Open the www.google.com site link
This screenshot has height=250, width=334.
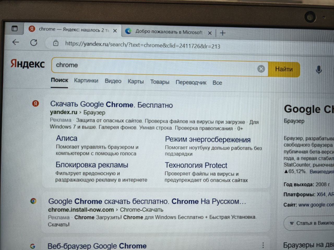pyautogui.click(x=316, y=205)
